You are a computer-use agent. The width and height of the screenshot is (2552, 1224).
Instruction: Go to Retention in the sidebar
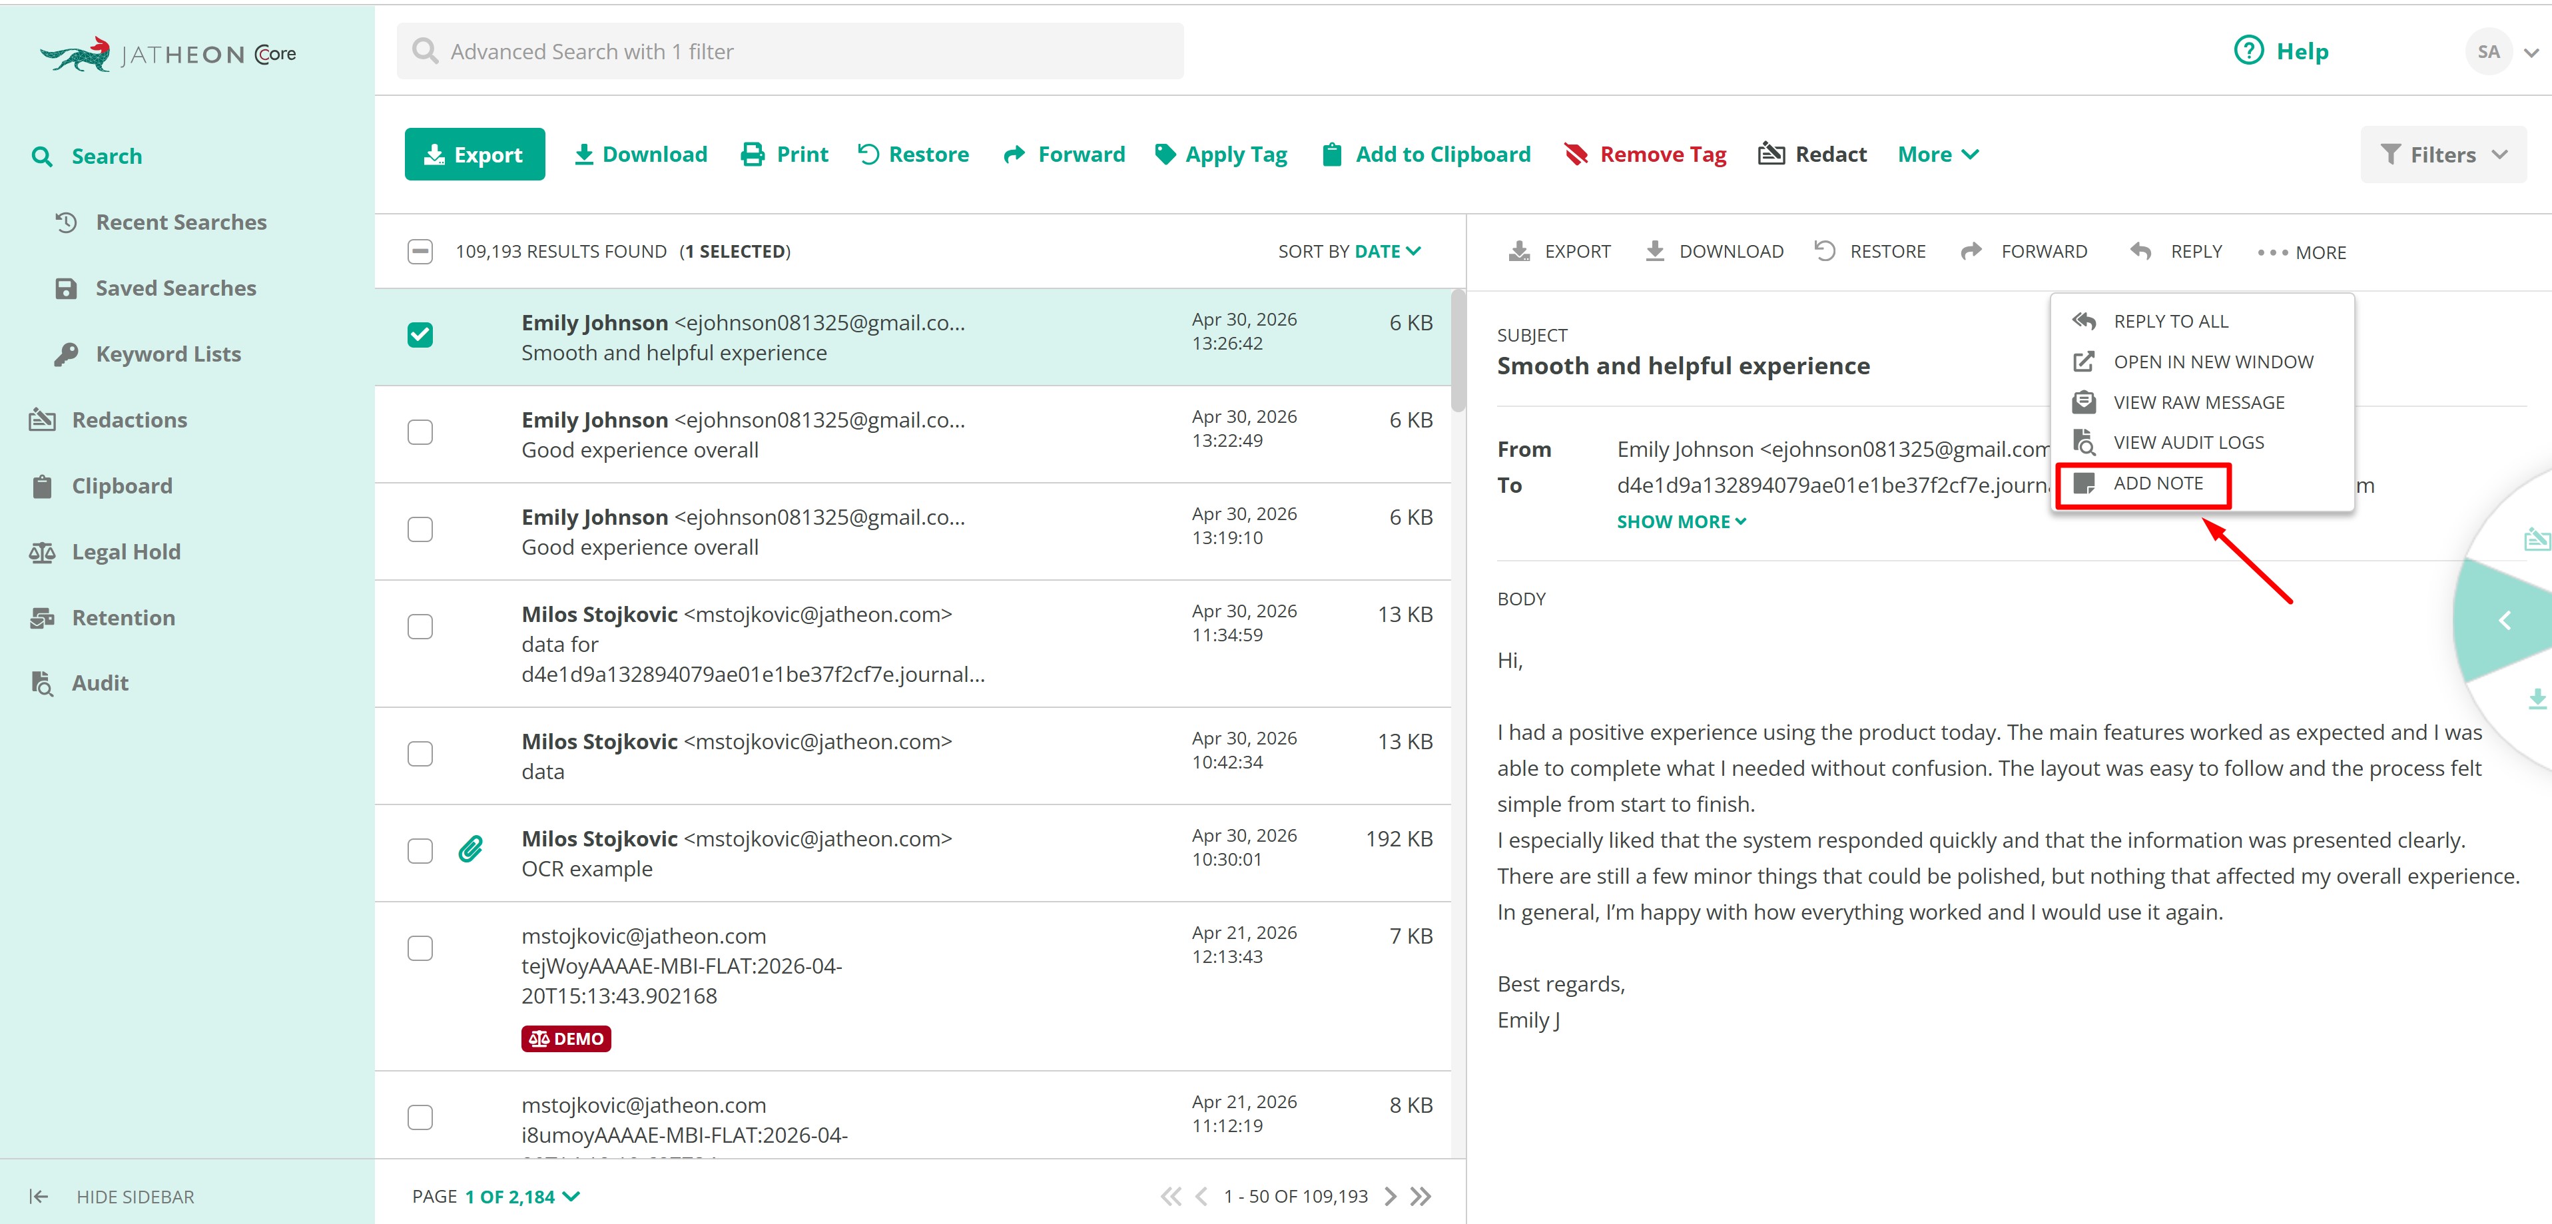click(x=102, y=618)
